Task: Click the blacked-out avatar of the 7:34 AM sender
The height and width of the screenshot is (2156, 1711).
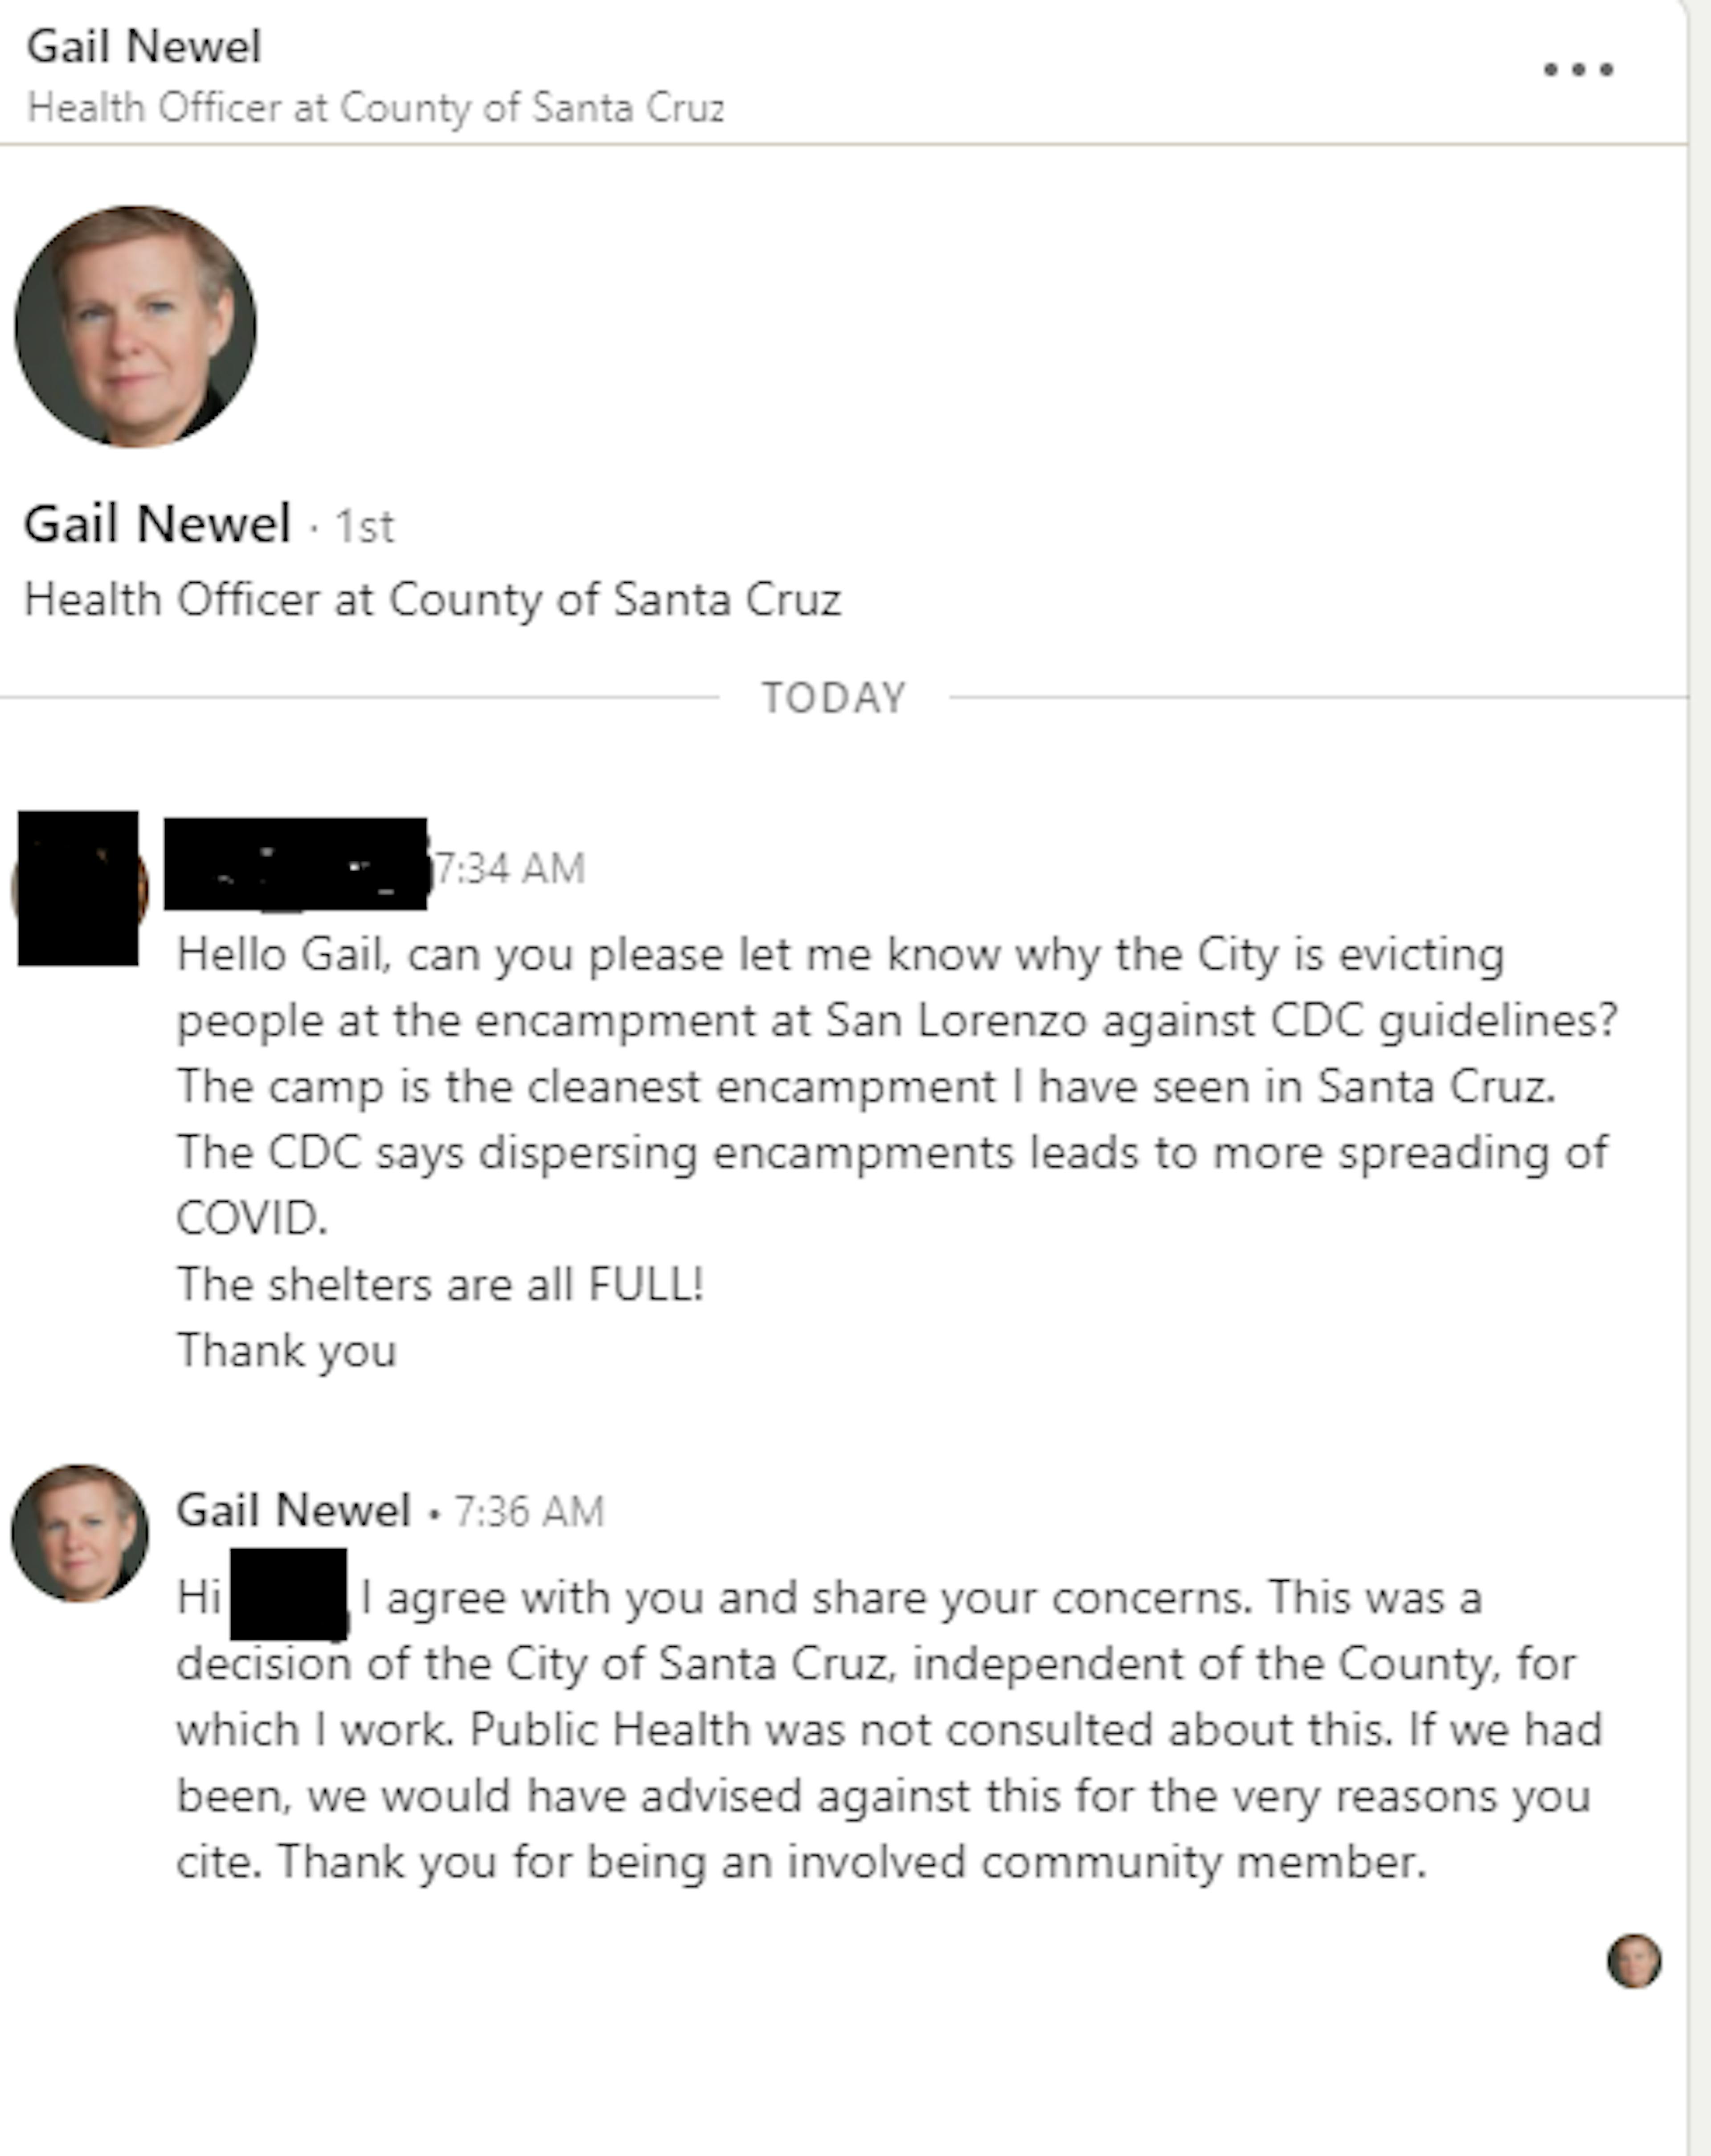Action: pyautogui.click(x=78, y=888)
